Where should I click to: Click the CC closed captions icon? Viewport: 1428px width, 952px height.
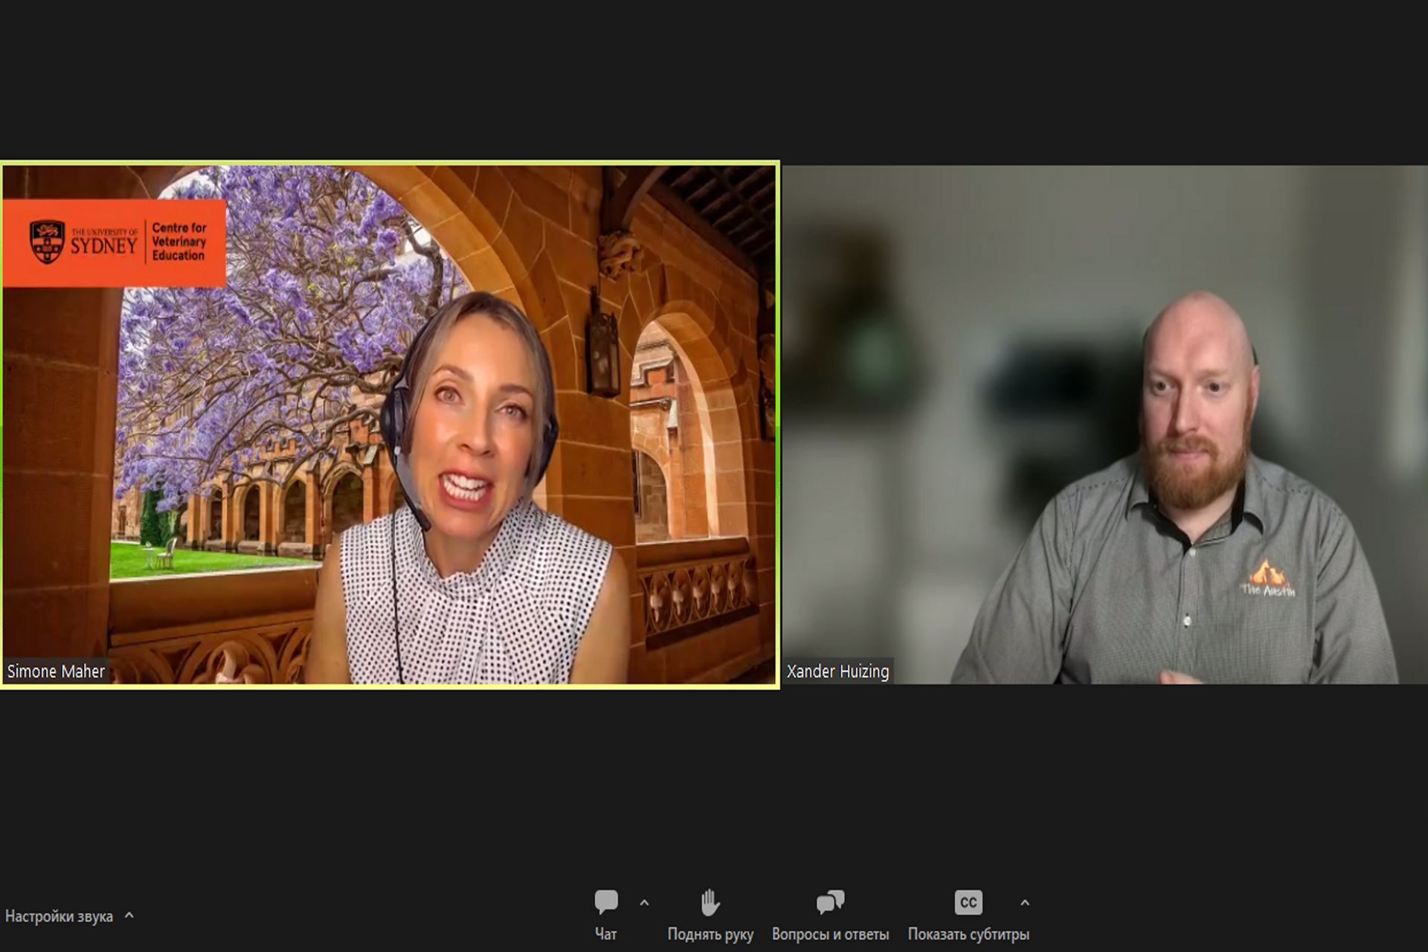tap(968, 902)
